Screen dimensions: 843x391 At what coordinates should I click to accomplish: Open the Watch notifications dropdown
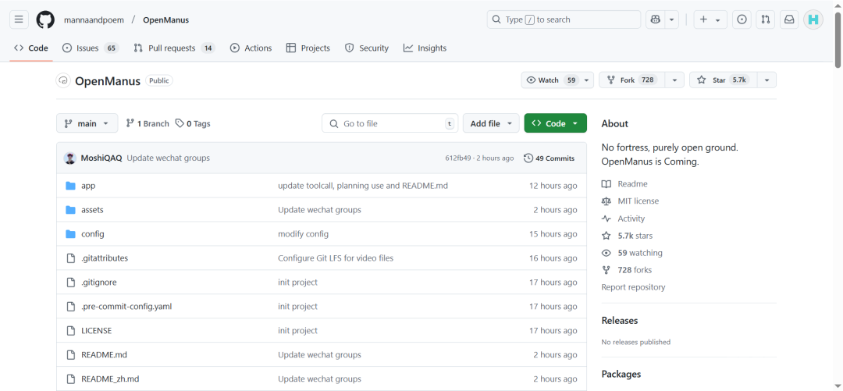click(x=557, y=80)
